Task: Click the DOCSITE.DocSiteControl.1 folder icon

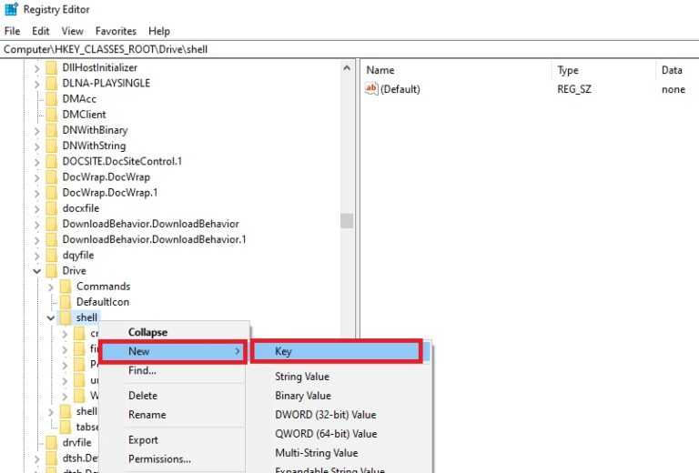Action: [x=51, y=161]
